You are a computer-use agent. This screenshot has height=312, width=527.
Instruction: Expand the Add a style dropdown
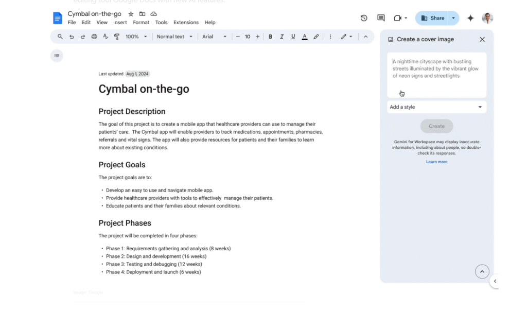tap(436, 107)
